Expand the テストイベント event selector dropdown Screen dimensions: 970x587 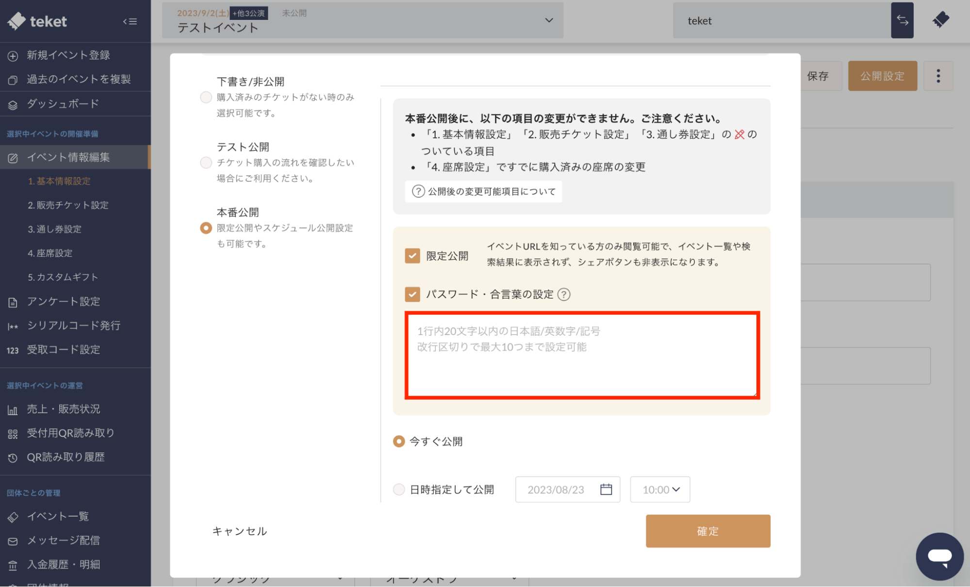click(549, 20)
